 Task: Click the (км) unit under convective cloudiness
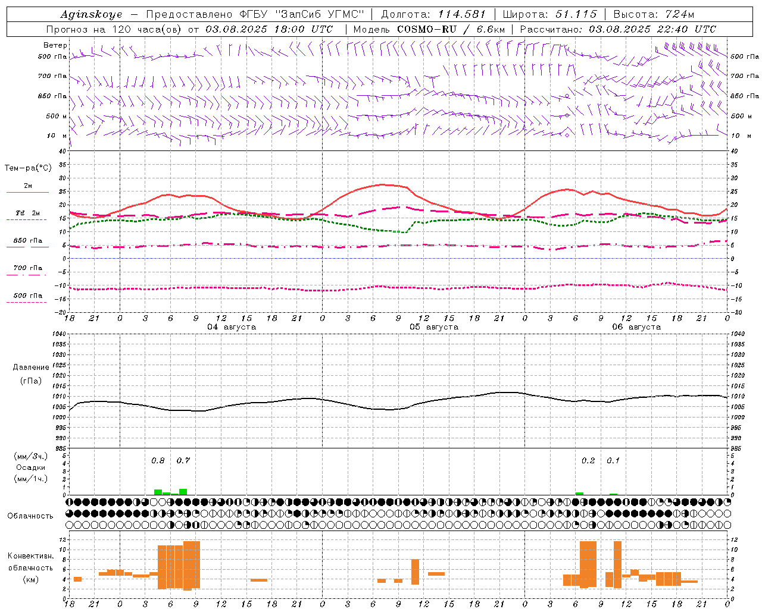coord(30,579)
